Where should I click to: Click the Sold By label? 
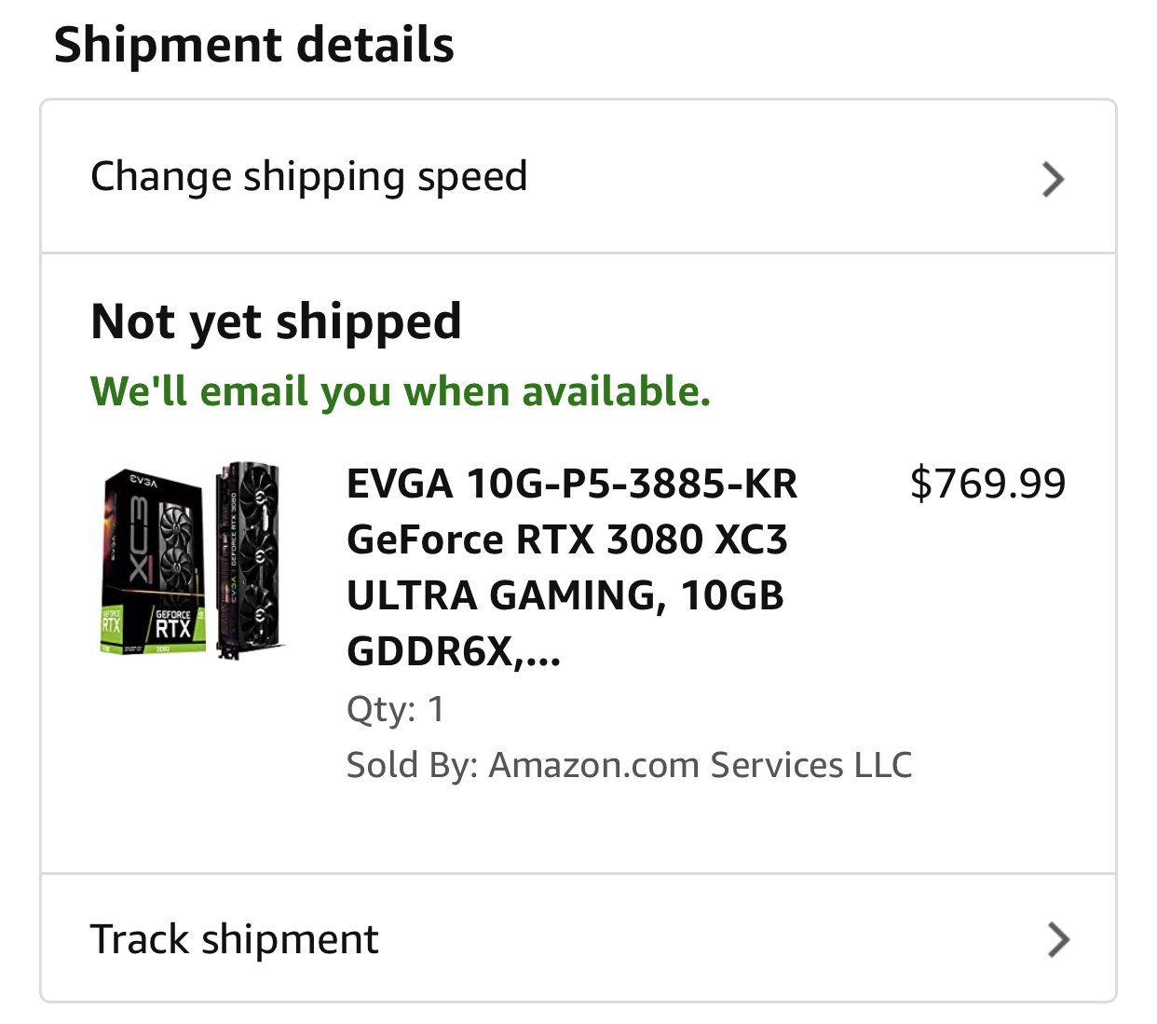click(412, 765)
